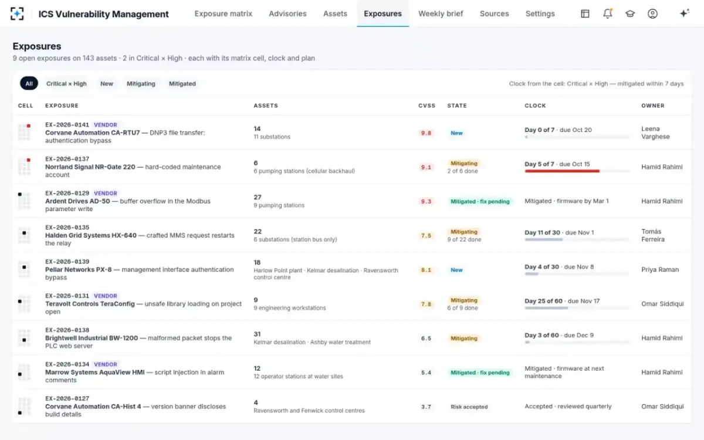Open the Weekly brief tab

click(441, 13)
